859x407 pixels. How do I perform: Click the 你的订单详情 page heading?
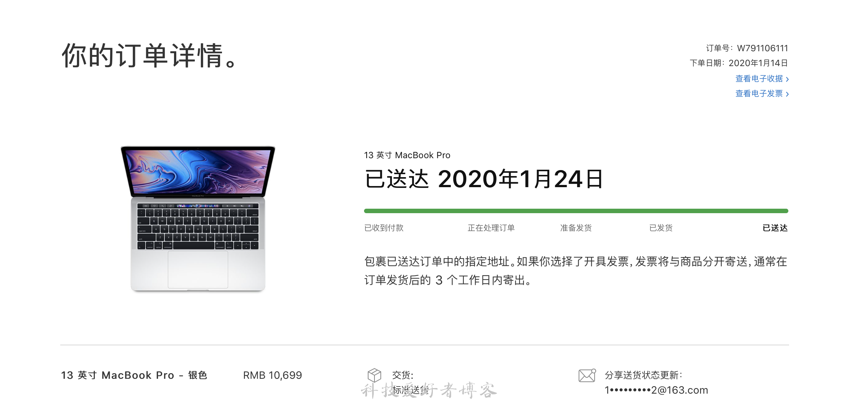[149, 55]
